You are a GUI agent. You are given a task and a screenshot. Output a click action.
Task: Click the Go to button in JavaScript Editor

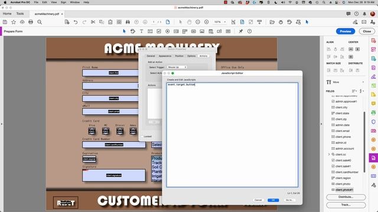[x=289, y=200]
